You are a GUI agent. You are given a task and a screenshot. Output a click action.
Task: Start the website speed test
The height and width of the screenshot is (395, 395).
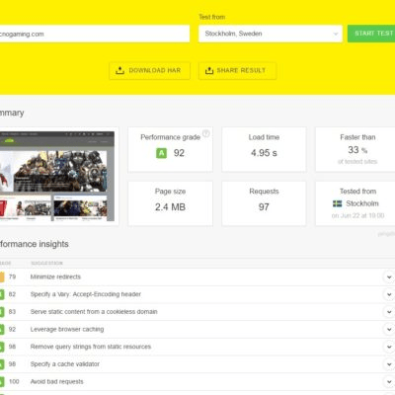click(x=371, y=34)
